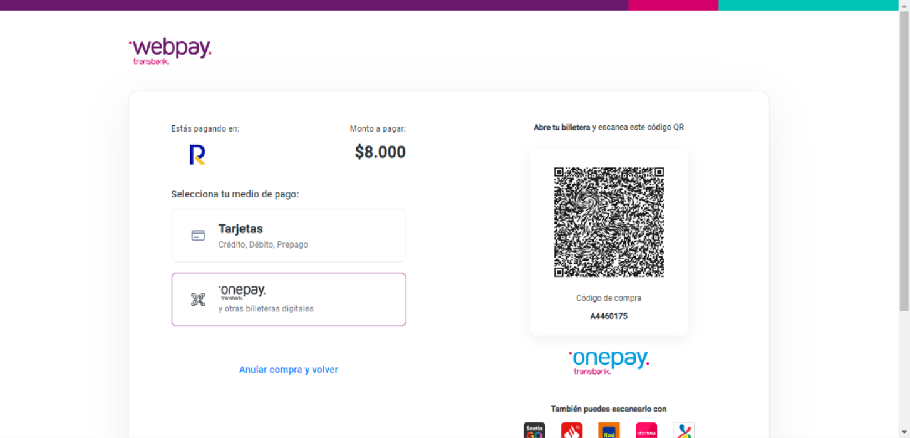The image size is (910, 438).
Task: Click 'y otras billeteras digitales' text
Action: [x=266, y=309]
